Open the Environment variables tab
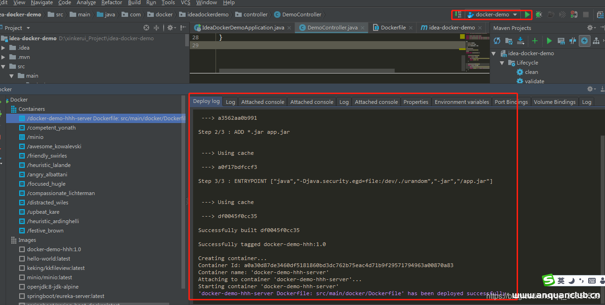The width and height of the screenshot is (605, 305). click(462, 102)
